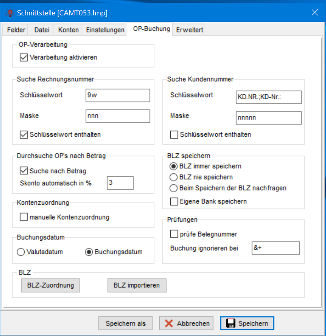The image size is (326, 336).
Task: Enable Eigene Bank speichern checkbox
Action: [174, 201]
